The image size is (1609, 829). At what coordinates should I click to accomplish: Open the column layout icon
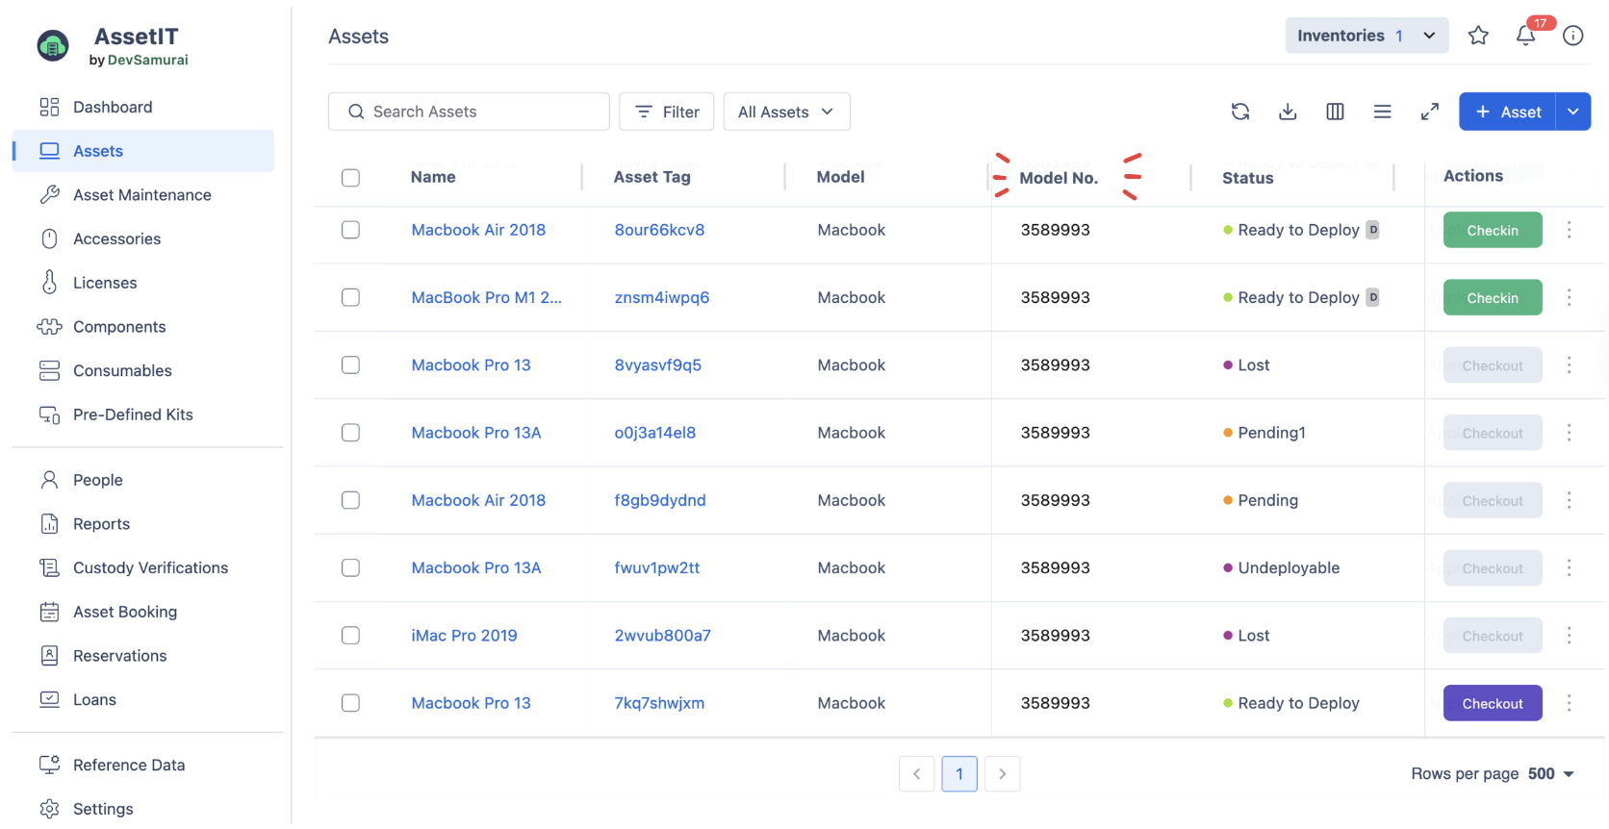pos(1334,112)
